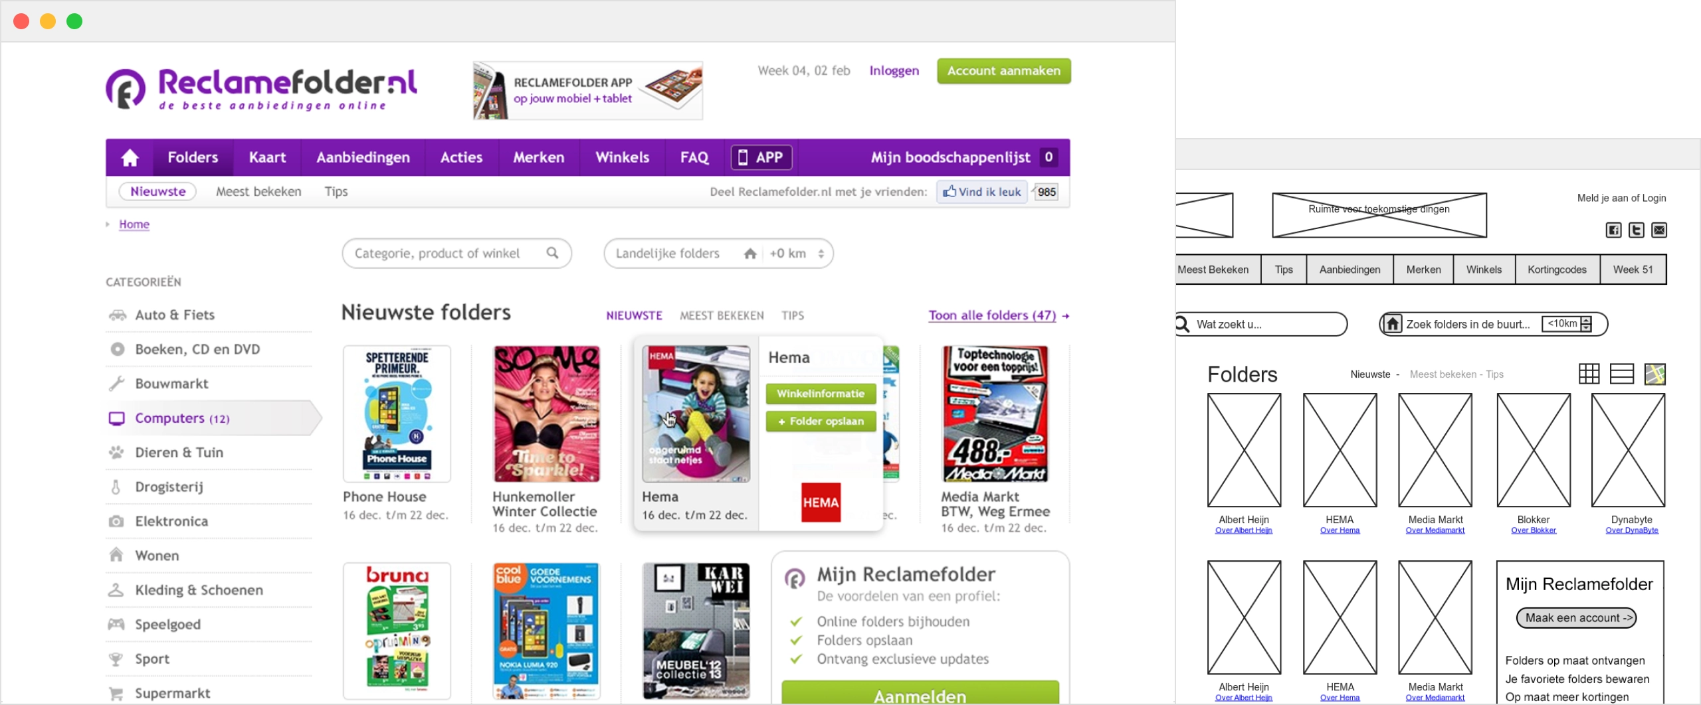Open the Merken tab in purple navbar
Viewport: 1701px width, 705px height.
click(x=538, y=157)
